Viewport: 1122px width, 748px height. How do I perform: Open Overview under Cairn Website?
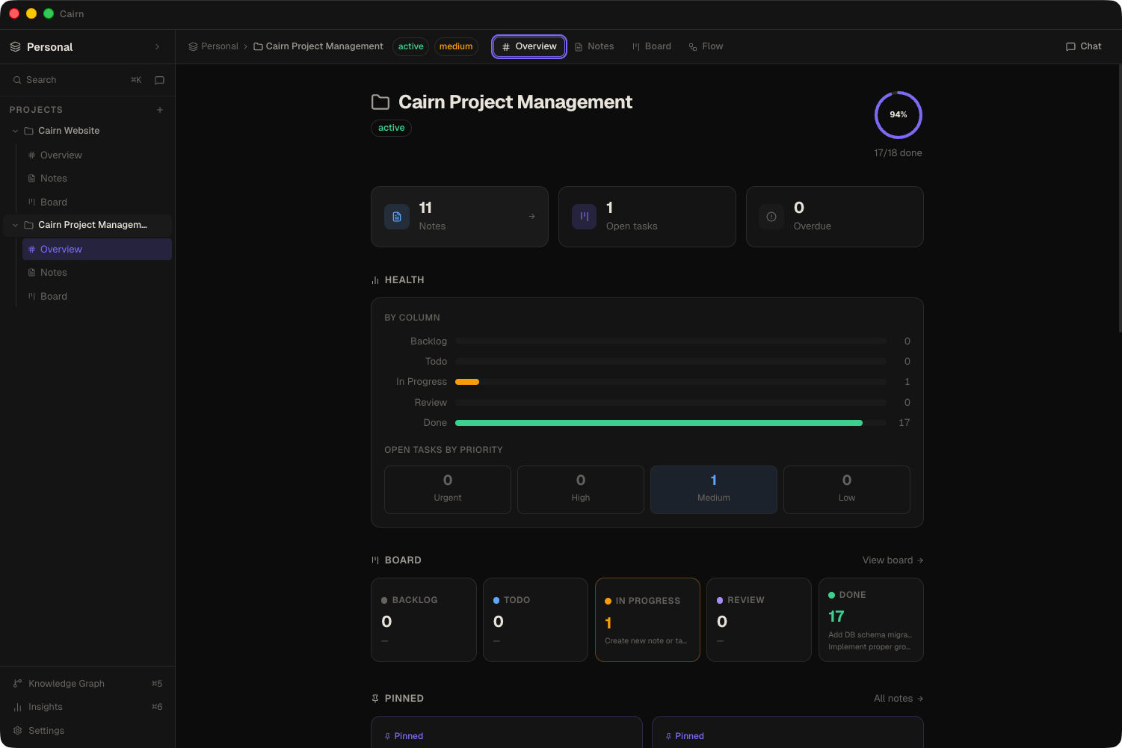[97, 155]
